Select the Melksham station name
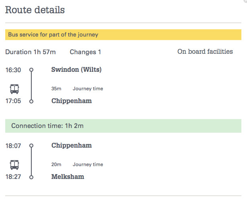Viewport: 247px width, 201px height. point(68,177)
